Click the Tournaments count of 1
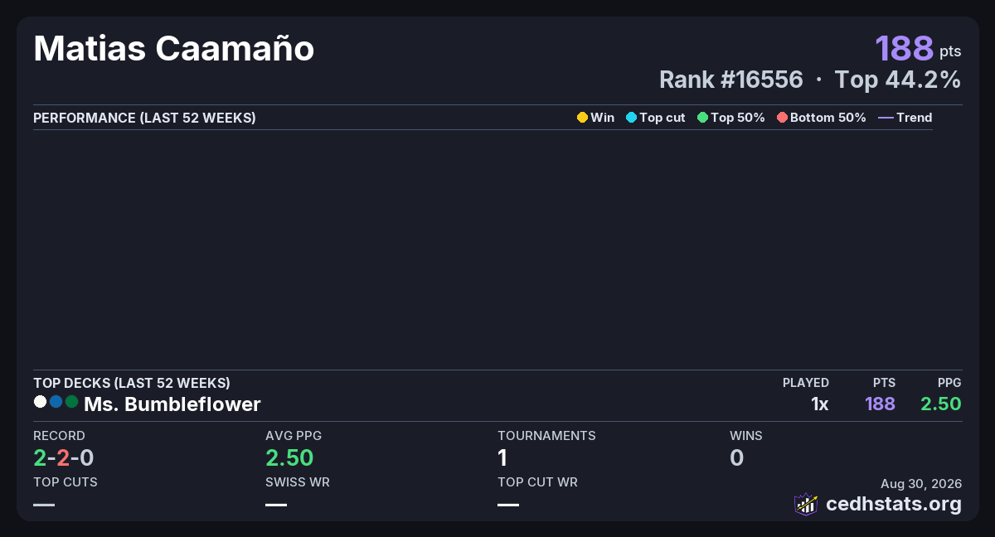This screenshot has width=995, height=537. tap(502, 457)
